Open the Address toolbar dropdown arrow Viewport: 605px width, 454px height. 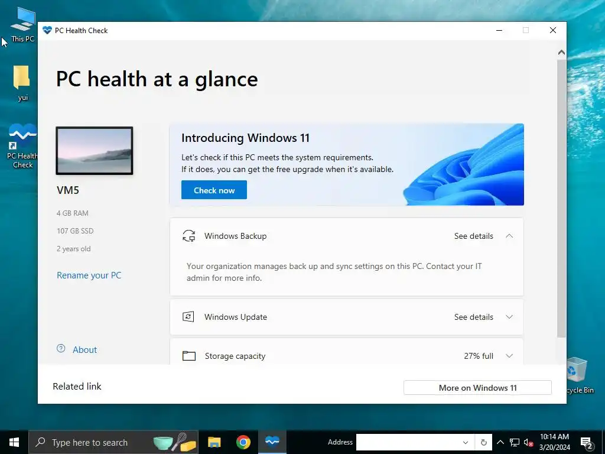[x=466, y=442]
